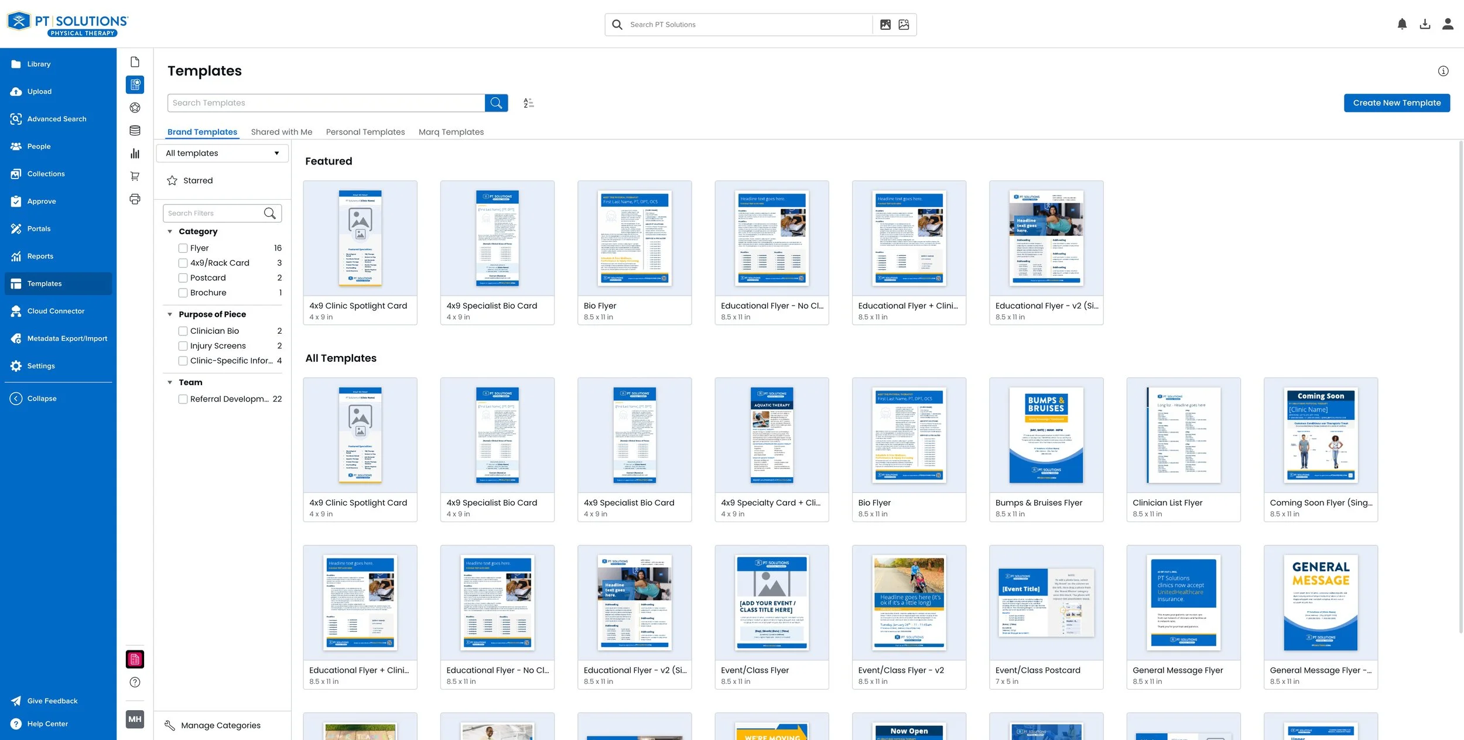Open the Marq Templates tab
Viewport: 1464px width, 740px height.
click(x=451, y=132)
